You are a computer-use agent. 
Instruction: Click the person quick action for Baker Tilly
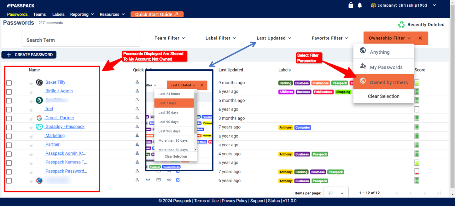click(137, 82)
